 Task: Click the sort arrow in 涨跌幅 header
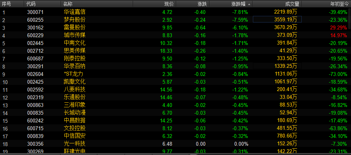pos(249,4)
